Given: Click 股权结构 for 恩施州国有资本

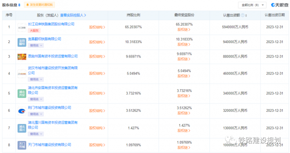Looking at the screenshot, I should point(97,56).
